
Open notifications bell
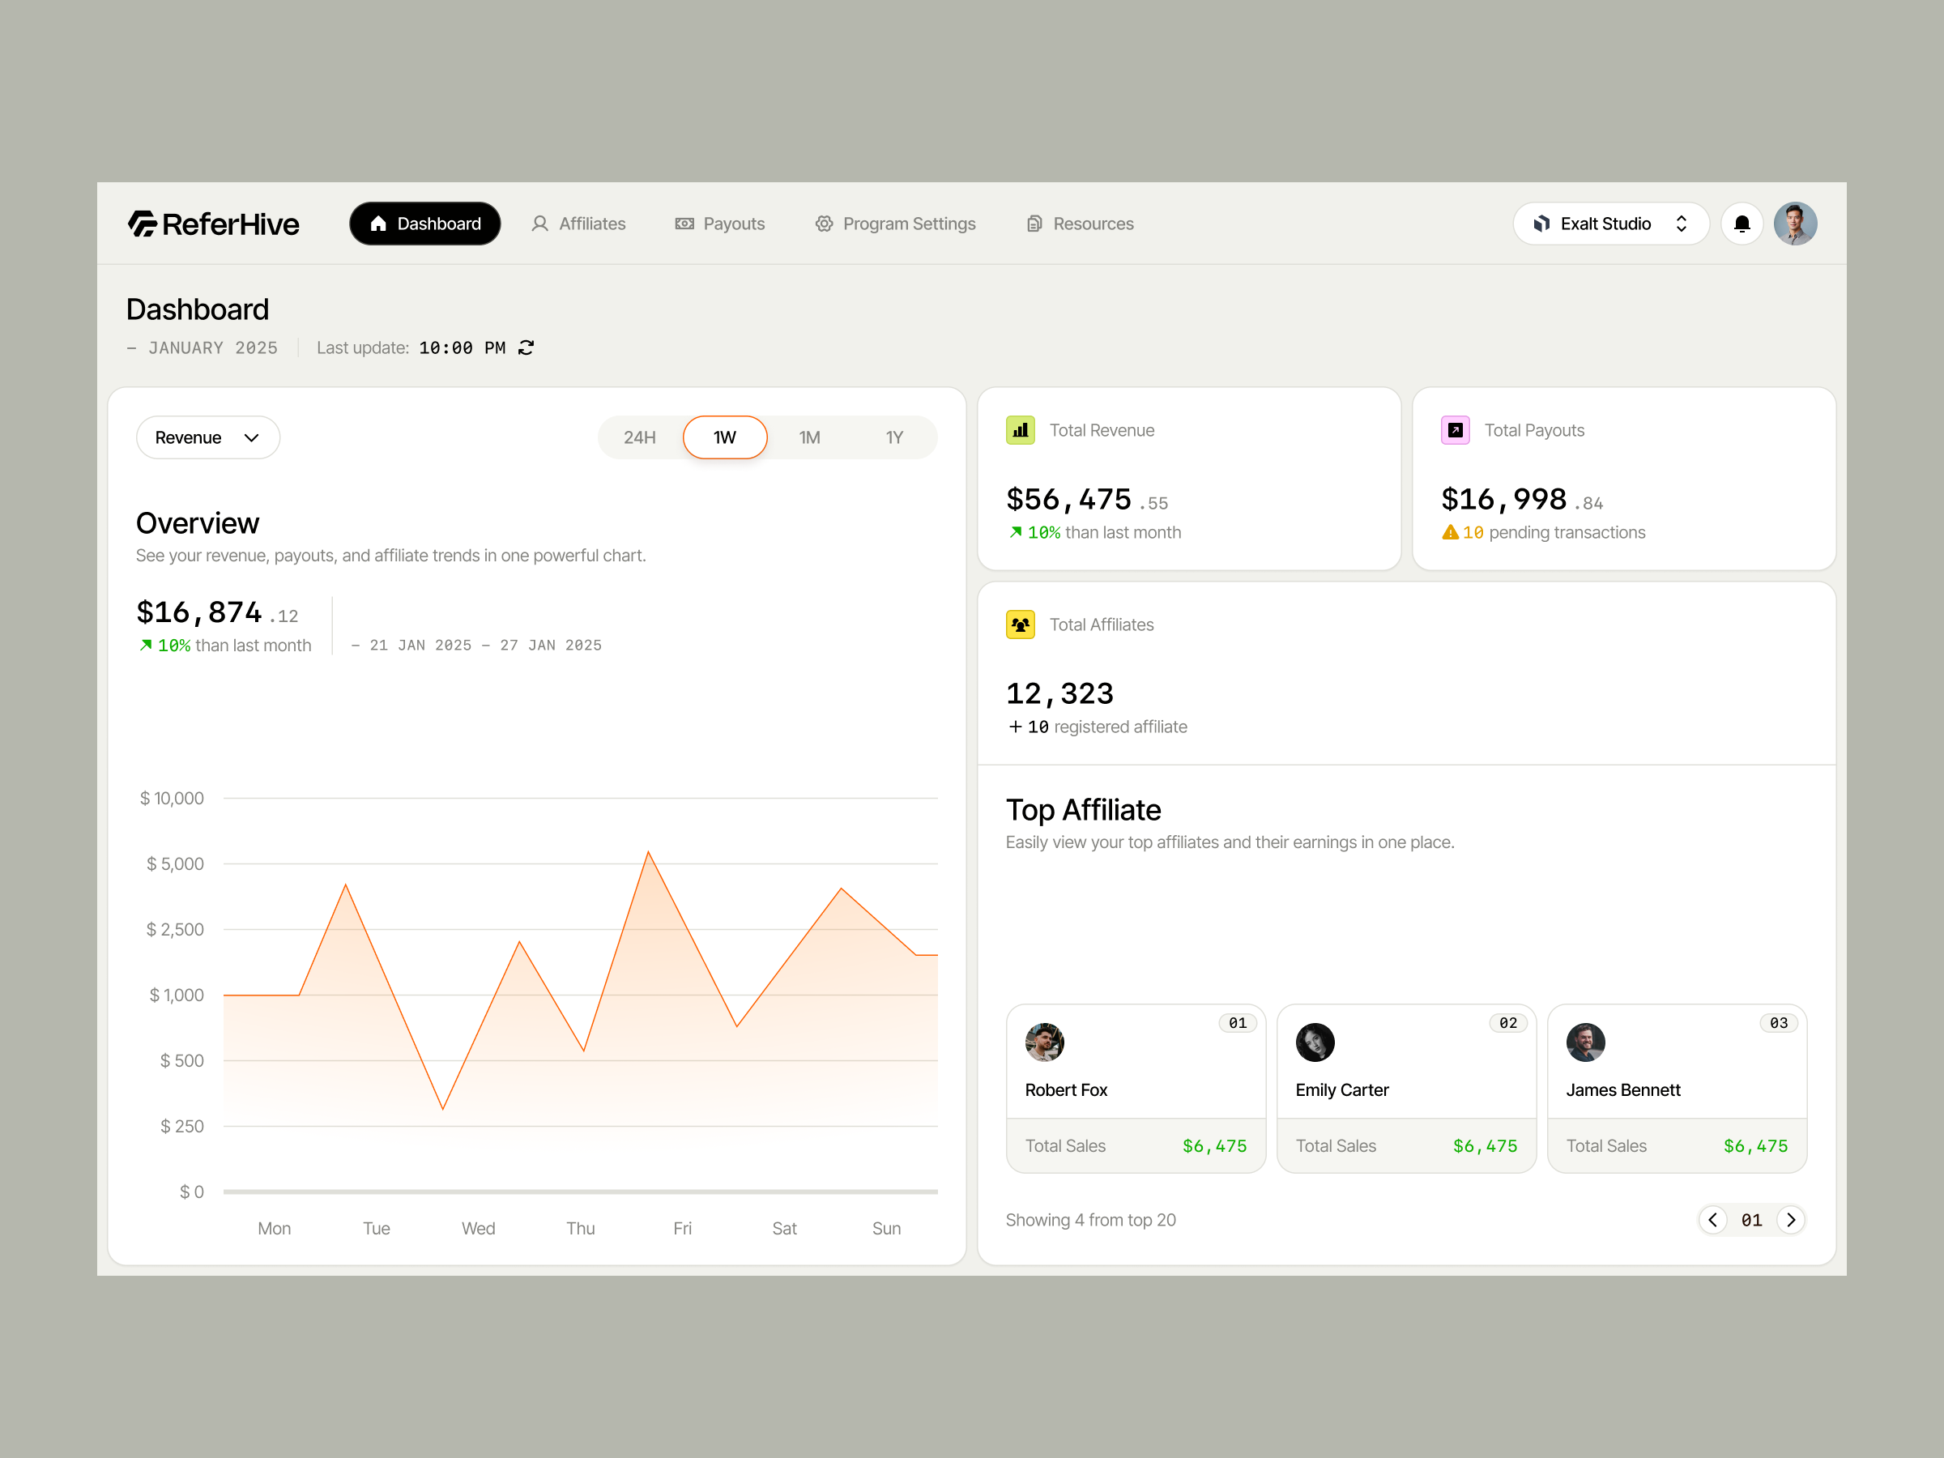pos(1742,224)
